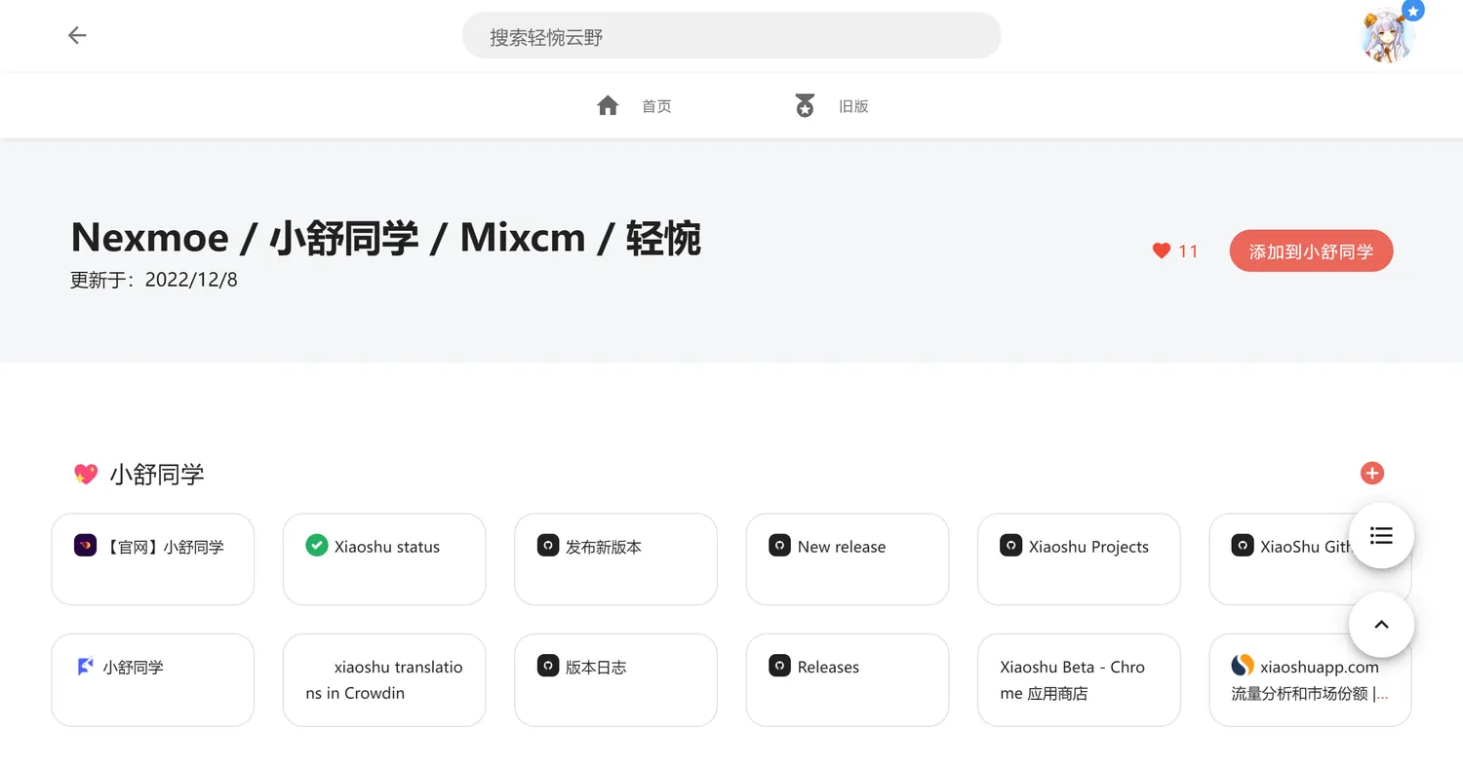Click the 【官网】小舒同学 card favicon
The height and width of the screenshot is (768, 1463).
point(85,546)
